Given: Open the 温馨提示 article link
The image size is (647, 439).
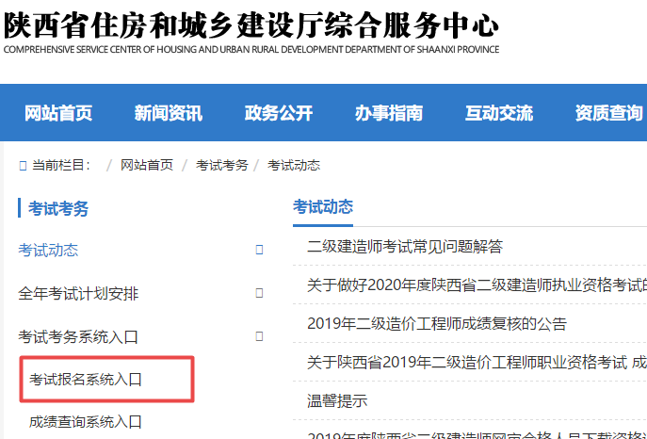Looking at the screenshot, I should tap(337, 400).
